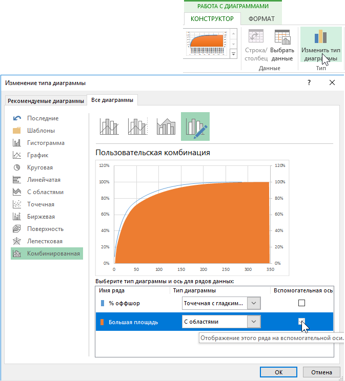Open the ФОРМАТ ribbon tab
The height and width of the screenshot is (381, 345).
pyautogui.click(x=261, y=19)
